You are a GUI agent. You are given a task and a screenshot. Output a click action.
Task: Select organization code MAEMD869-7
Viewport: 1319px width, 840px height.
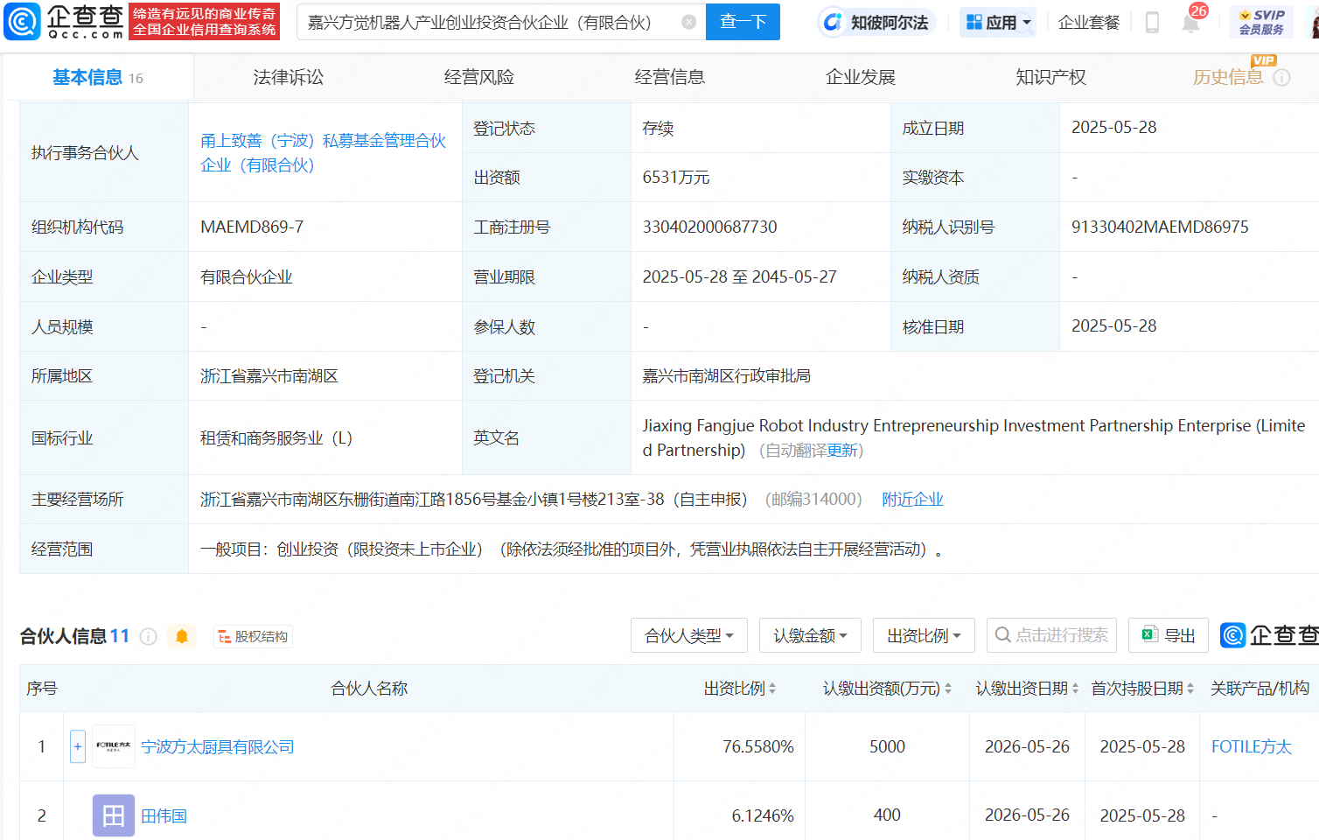click(252, 227)
